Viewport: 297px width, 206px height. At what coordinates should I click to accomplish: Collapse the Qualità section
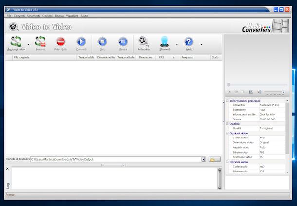point(227,124)
